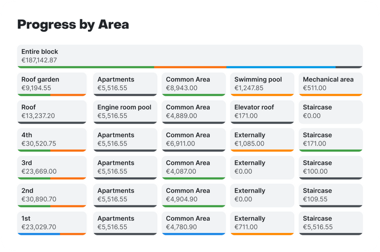
Task: Click the Entire block progress bar
Action: click(x=190, y=67)
